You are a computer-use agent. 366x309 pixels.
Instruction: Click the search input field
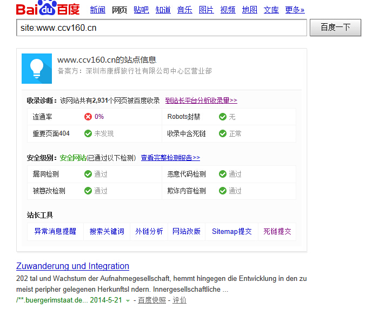click(x=162, y=28)
